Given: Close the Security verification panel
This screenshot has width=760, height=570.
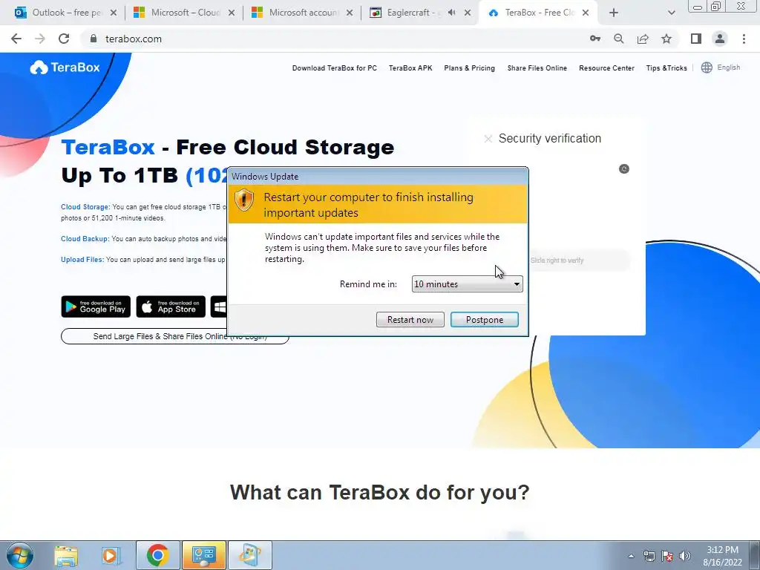Looking at the screenshot, I should 488,139.
